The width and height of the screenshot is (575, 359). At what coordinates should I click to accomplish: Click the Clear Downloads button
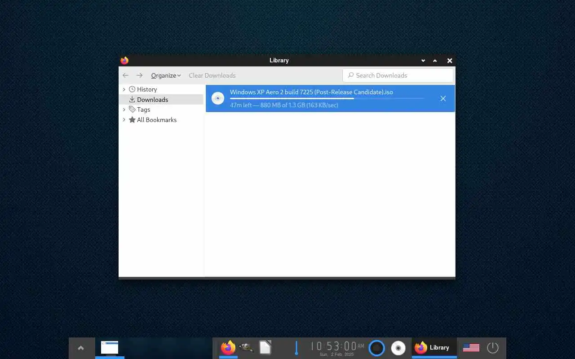(212, 75)
